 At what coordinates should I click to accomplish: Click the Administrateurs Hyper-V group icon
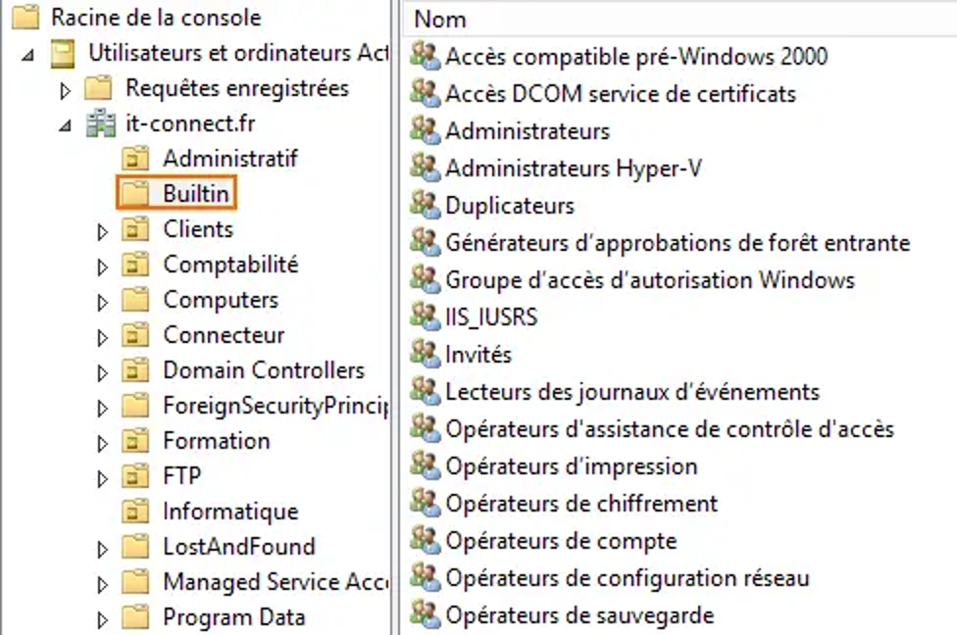click(426, 168)
